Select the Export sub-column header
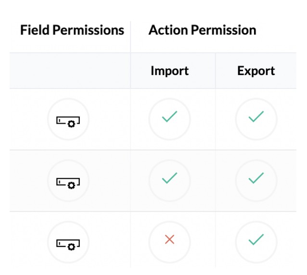307x275 pixels. (256, 71)
